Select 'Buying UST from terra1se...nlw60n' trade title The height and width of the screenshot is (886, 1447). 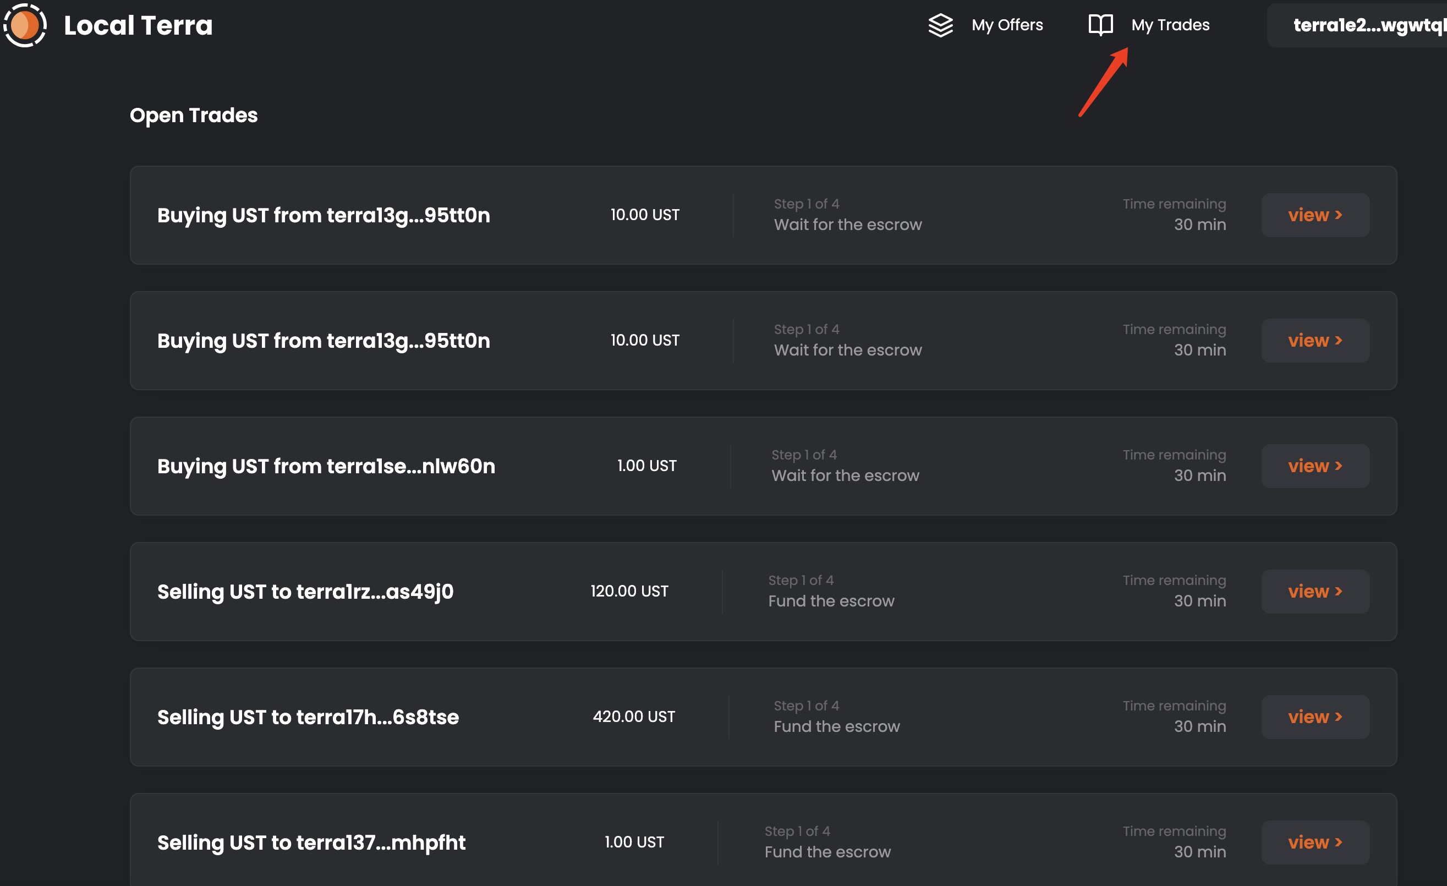pyautogui.click(x=326, y=466)
